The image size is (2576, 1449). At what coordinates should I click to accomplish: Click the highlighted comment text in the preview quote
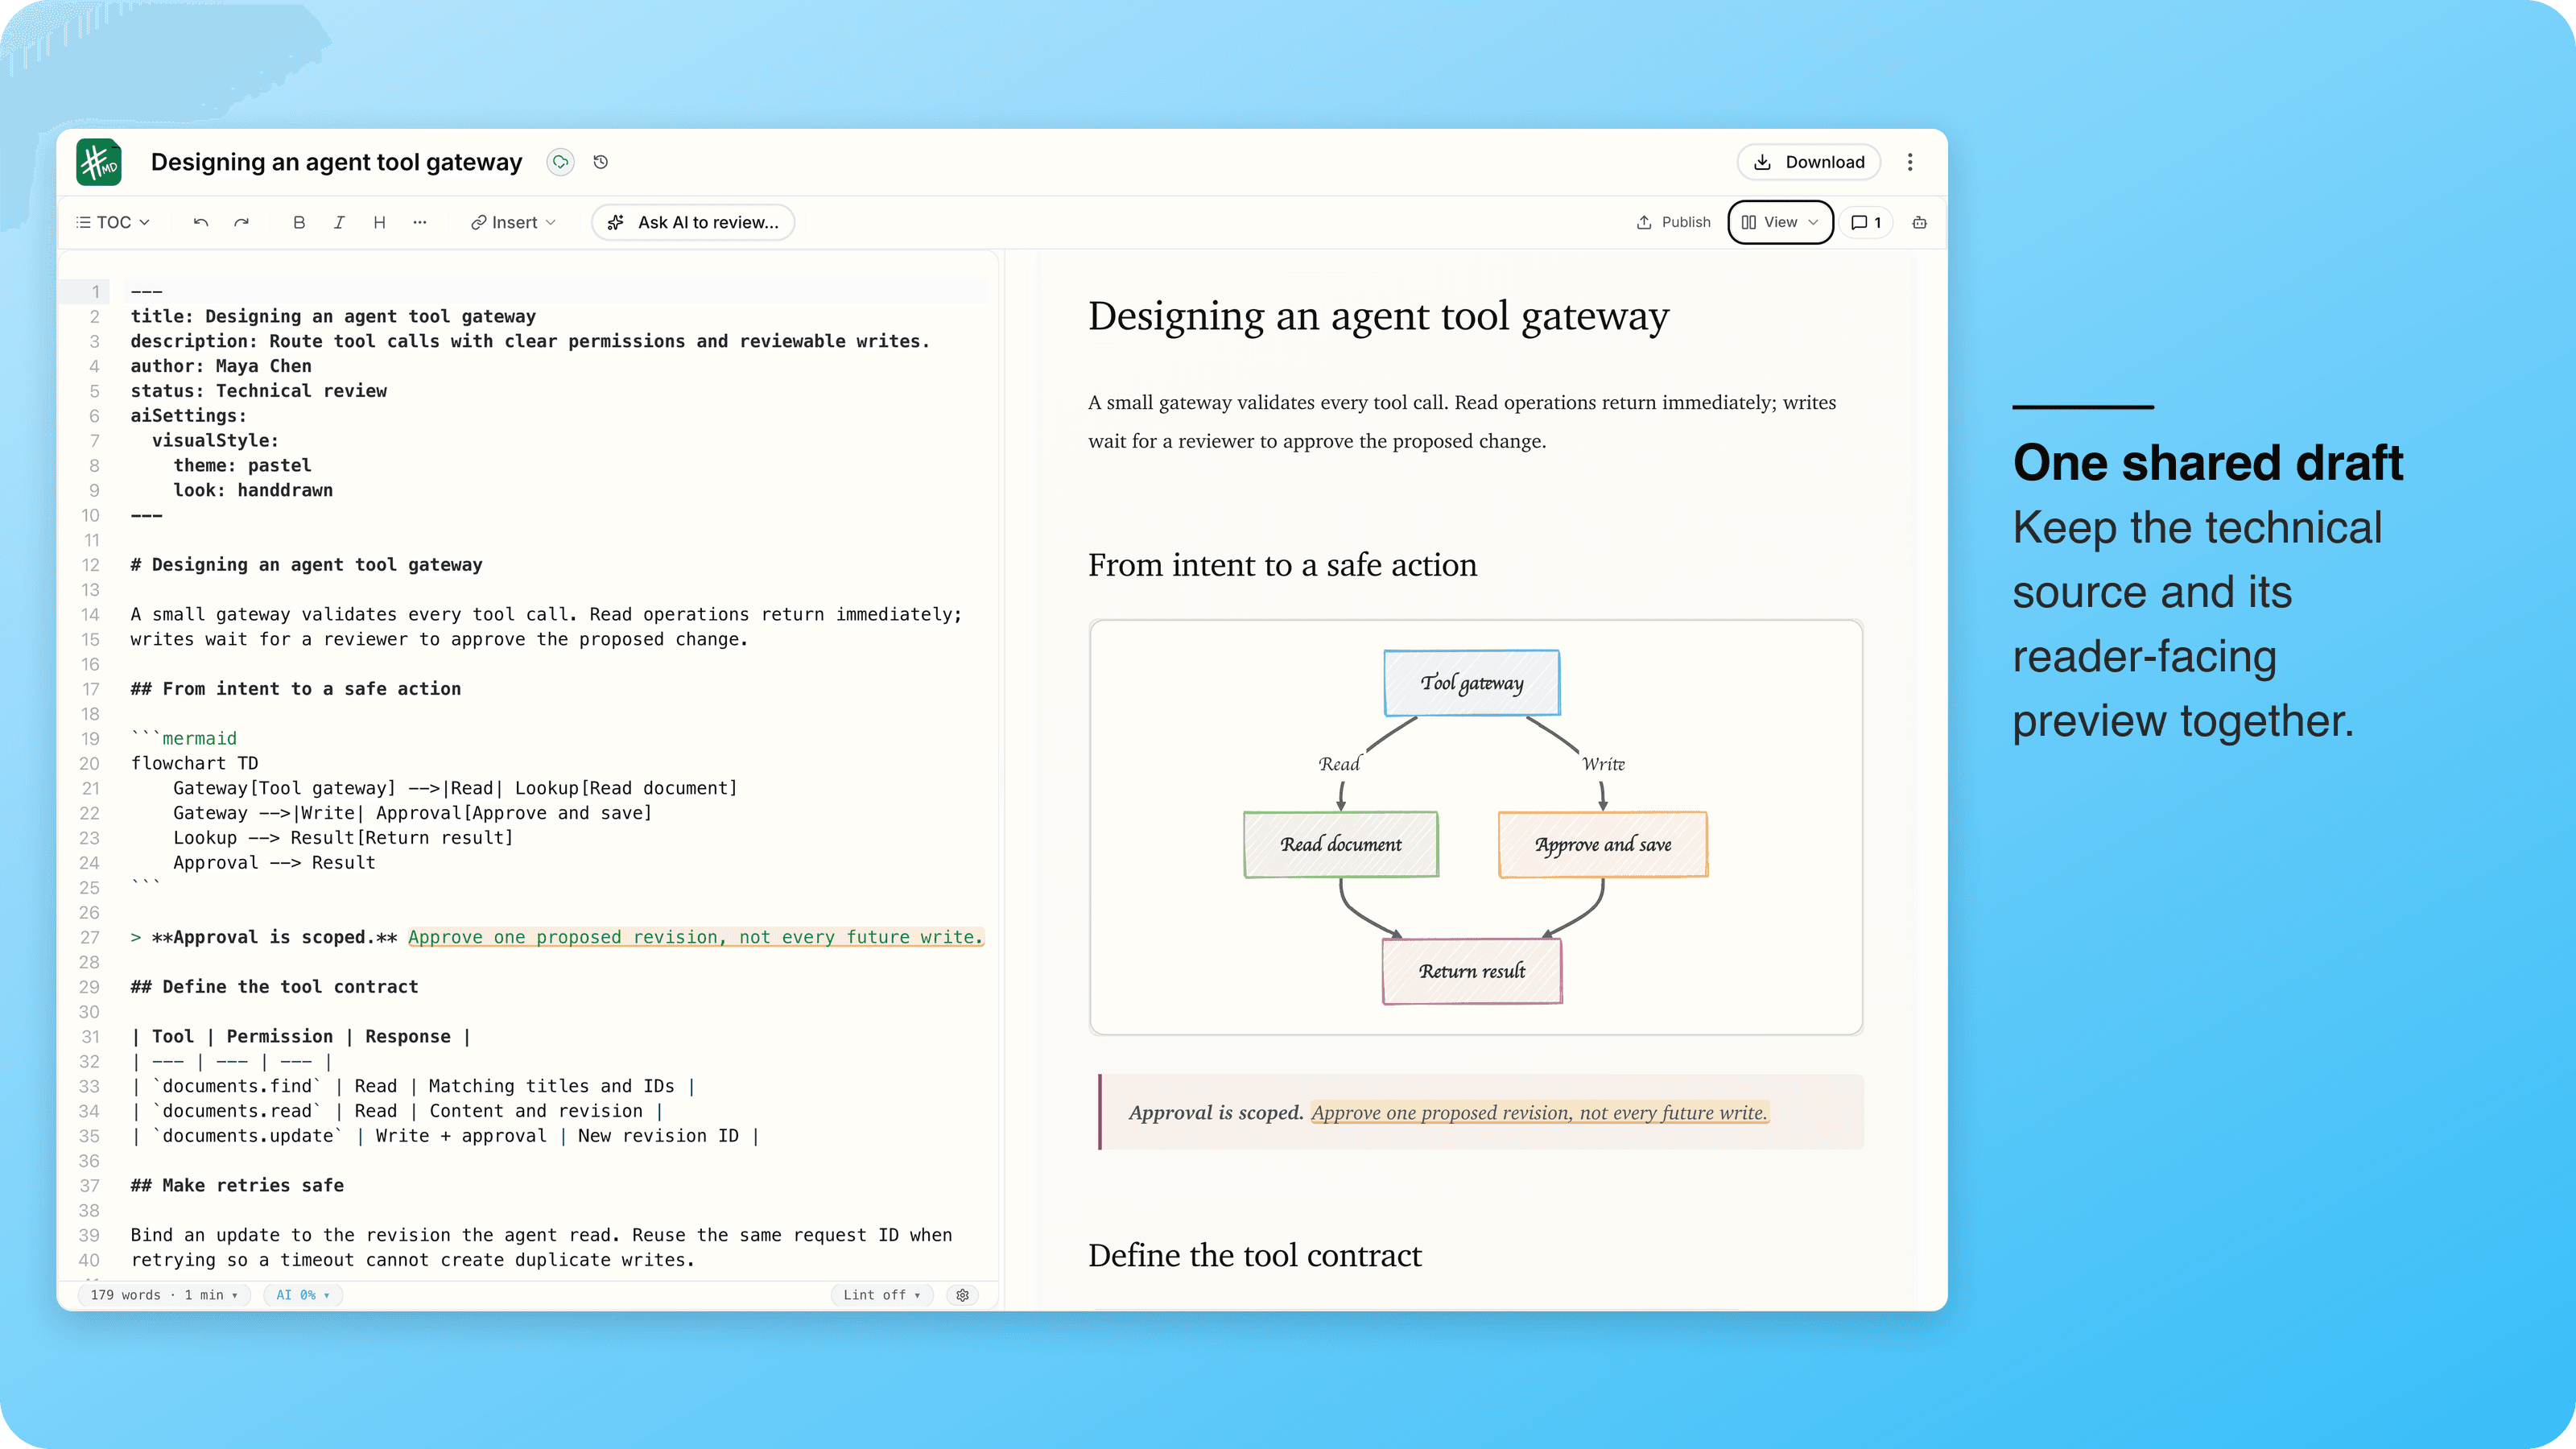pos(1539,1113)
